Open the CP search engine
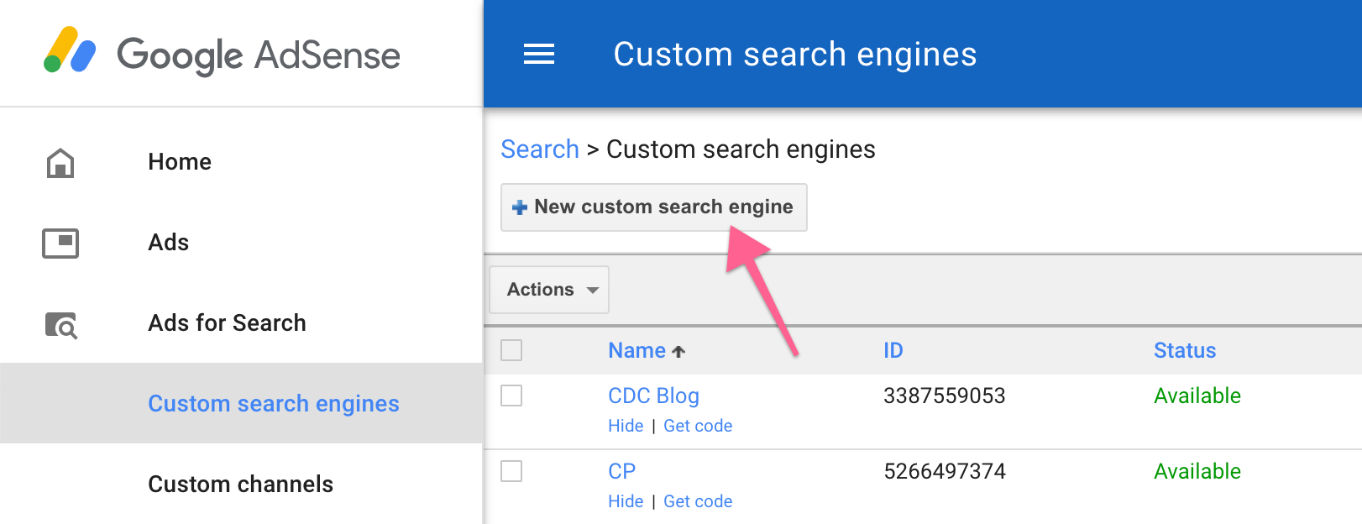This screenshot has height=524, width=1362. pos(621,471)
